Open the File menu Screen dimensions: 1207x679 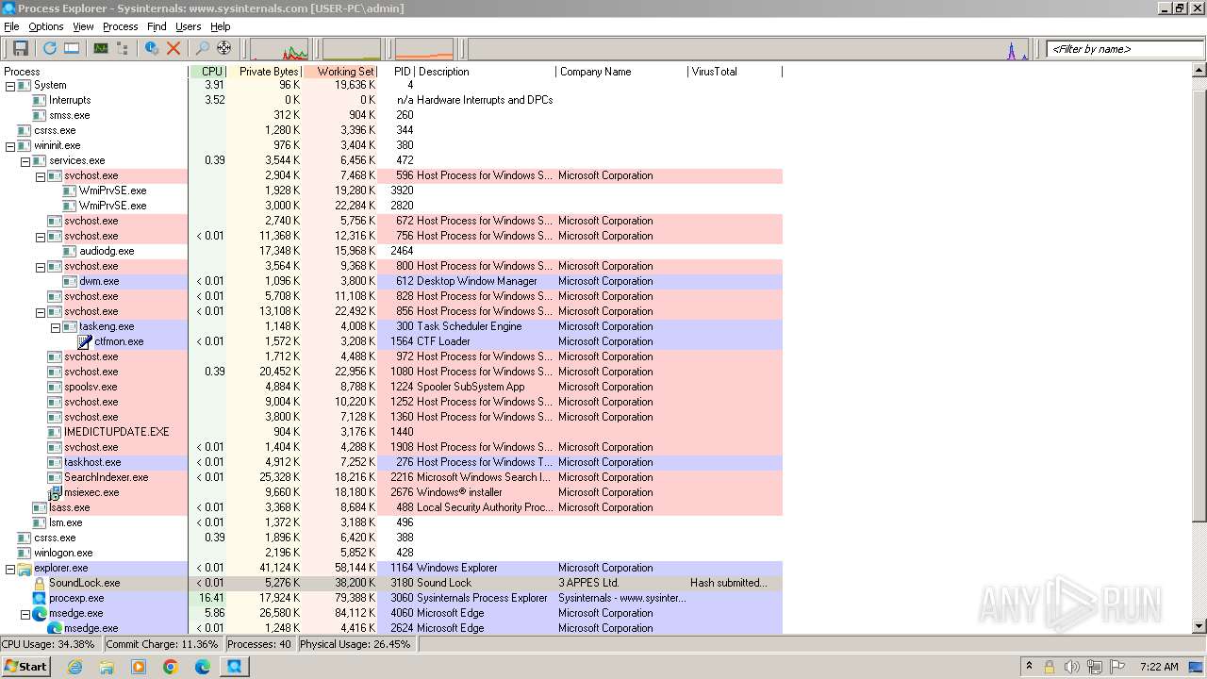point(11,26)
